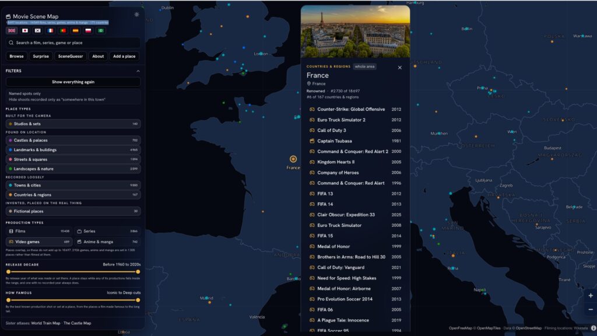Image resolution: width=597 pixels, height=336 pixels.
Task: Open Need for Speed: High Stakes entry
Action: pyautogui.click(x=355, y=278)
